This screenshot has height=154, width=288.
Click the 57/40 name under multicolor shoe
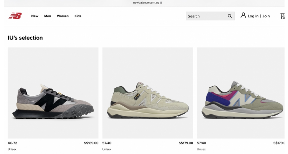(x=201, y=143)
